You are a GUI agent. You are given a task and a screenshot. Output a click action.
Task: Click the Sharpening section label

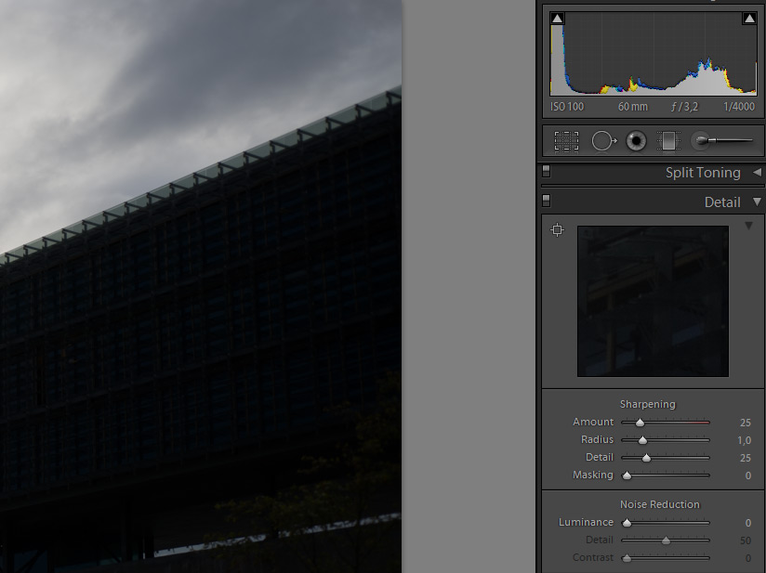[647, 404]
